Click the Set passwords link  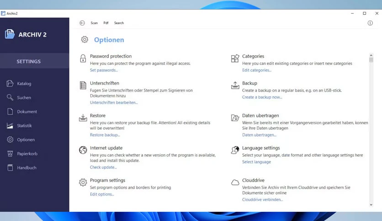(x=104, y=70)
